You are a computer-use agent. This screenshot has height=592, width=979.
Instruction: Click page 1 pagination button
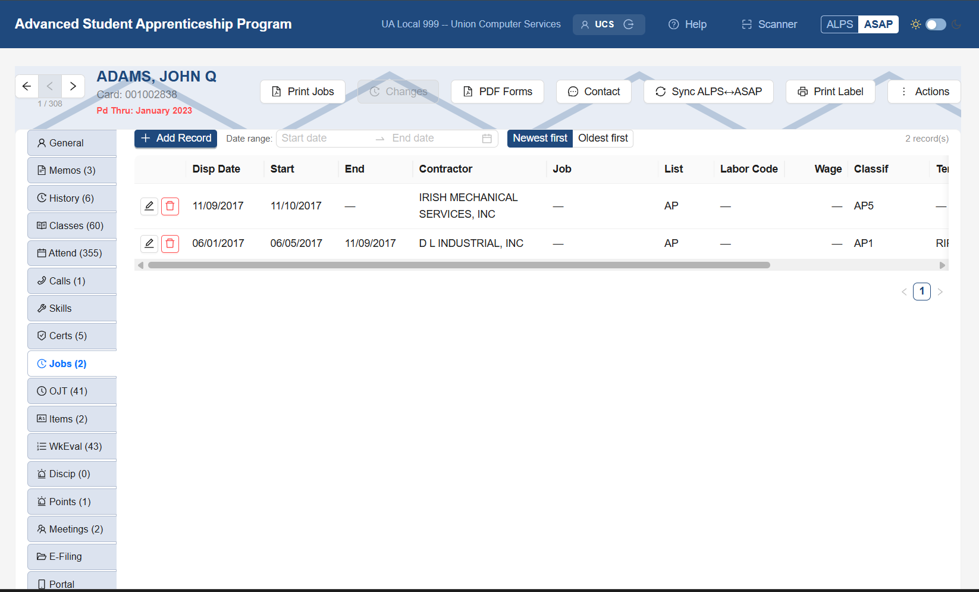click(x=922, y=292)
